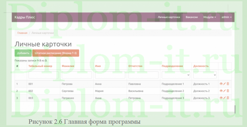Sort by Имя column header
Viewport: 247px width, 127px height.
pos(98,66)
